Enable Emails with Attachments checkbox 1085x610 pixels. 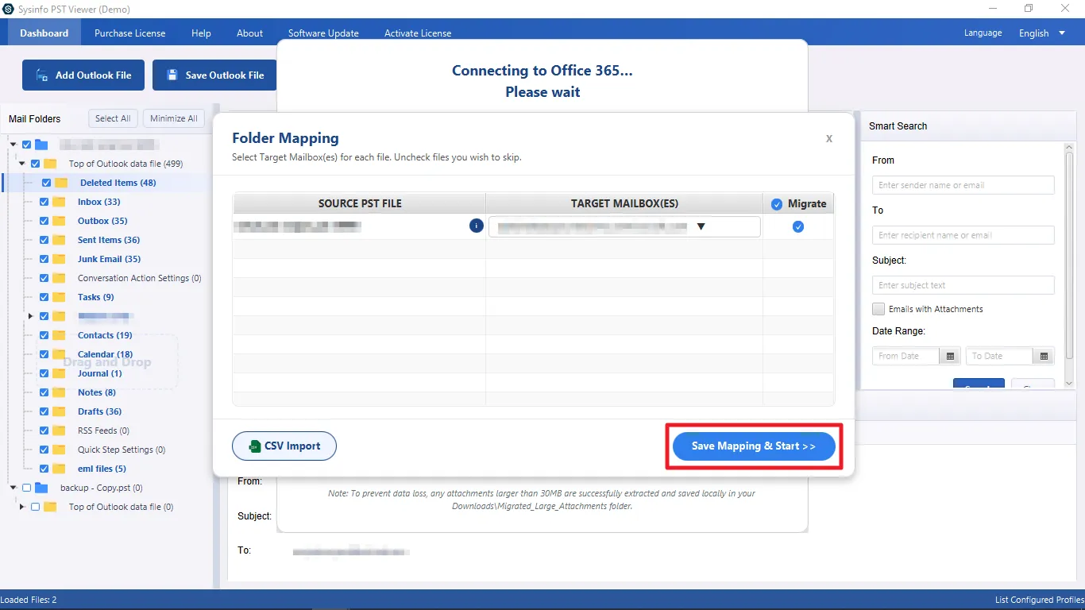click(878, 309)
